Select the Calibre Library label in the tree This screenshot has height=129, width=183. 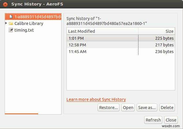[29, 23]
